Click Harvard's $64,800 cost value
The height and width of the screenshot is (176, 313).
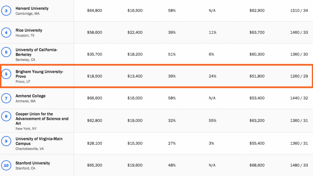pos(95,11)
